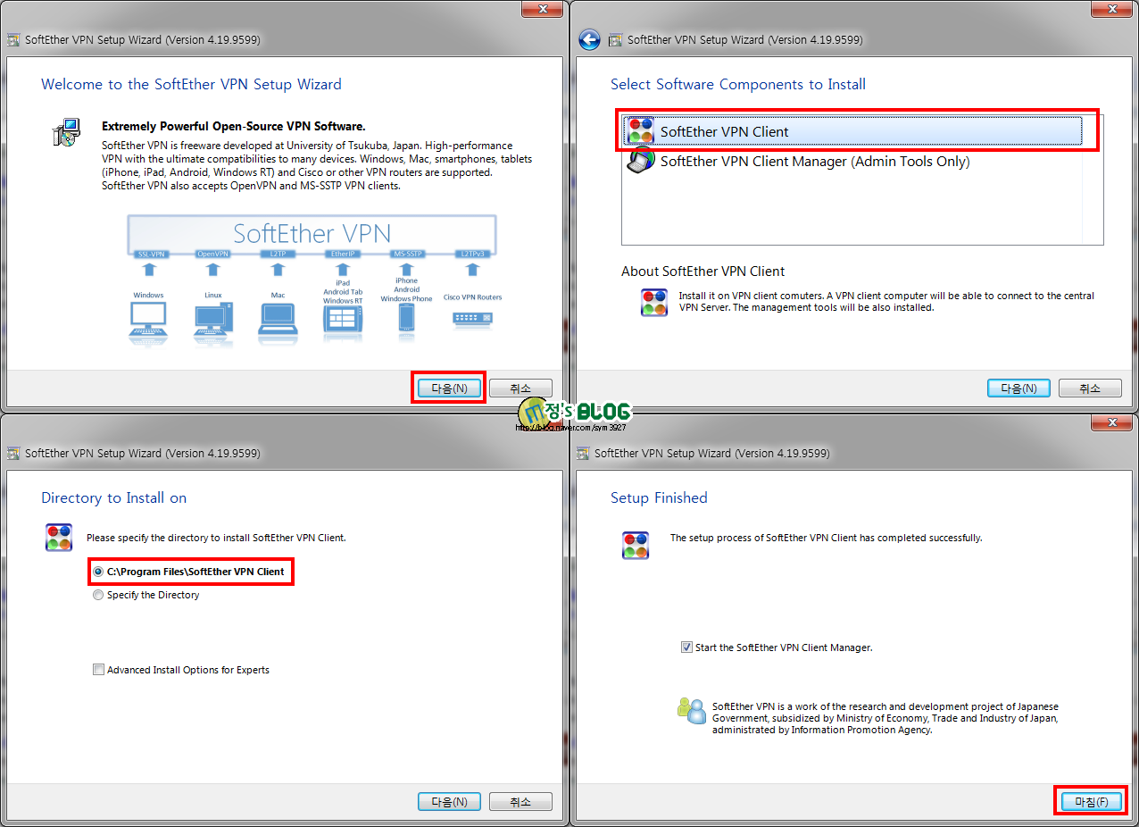
Task: Click the Extremely Powerful Open-Source VPN Software text
Action: tap(234, 126)
